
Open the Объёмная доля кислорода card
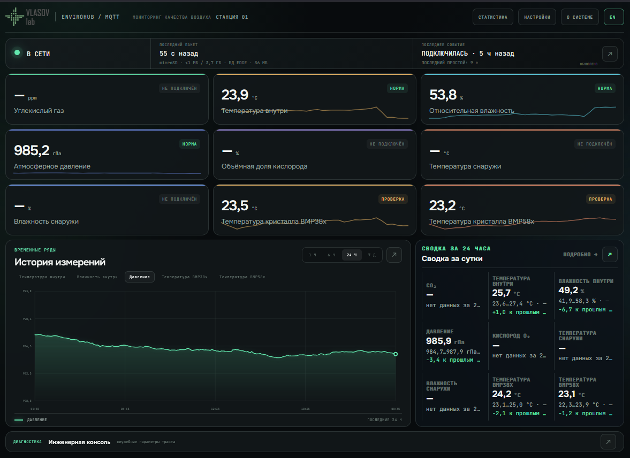pyautogui.click(x=315, y=154)
